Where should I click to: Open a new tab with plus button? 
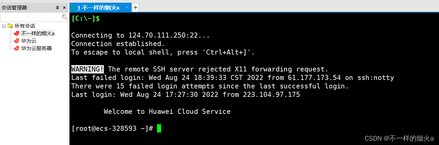(135, 7)
